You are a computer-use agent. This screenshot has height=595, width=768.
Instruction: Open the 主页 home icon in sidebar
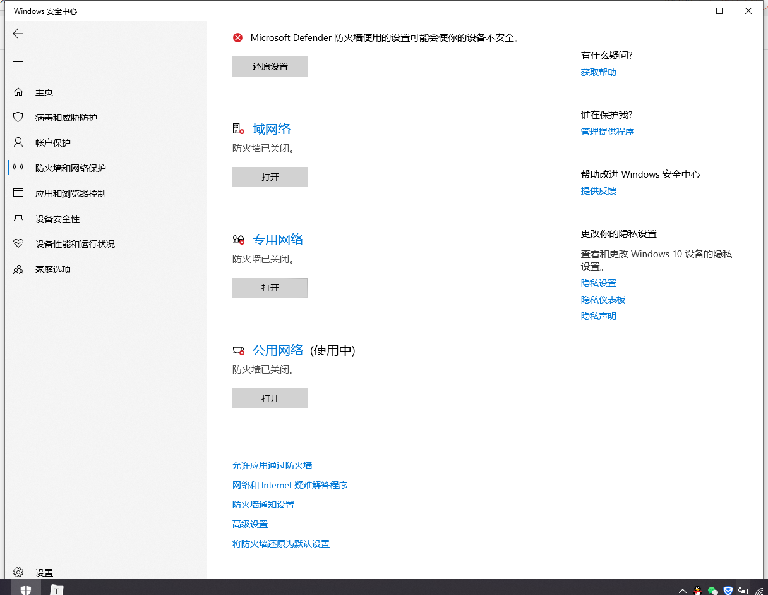(x=19, y=92)
